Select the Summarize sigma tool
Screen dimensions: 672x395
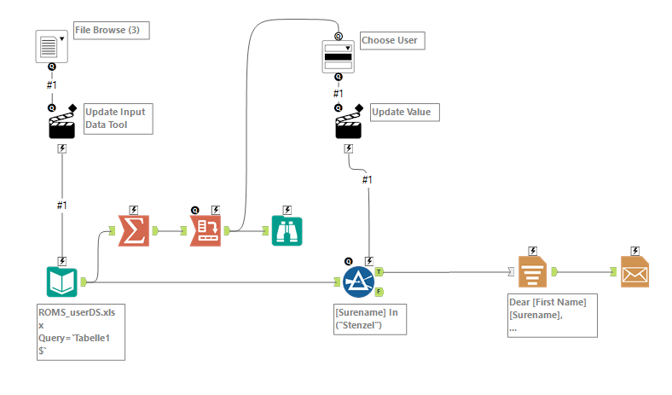(x=134, y=230)
